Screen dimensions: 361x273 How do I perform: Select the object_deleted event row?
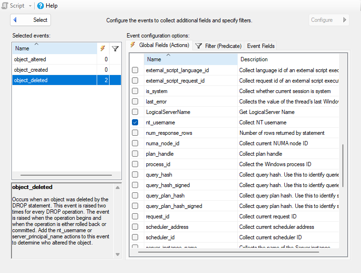pos(67,80)
